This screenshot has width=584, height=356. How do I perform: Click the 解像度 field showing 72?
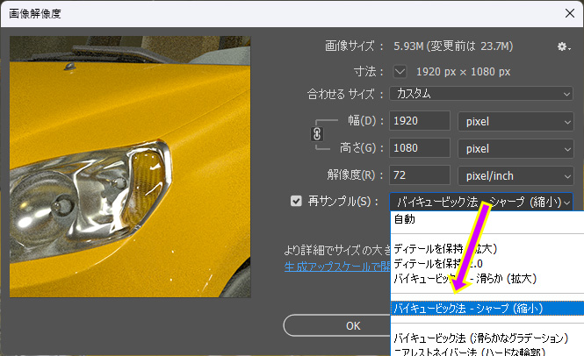pos(419,175)
